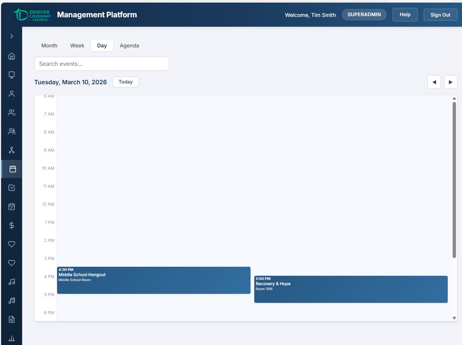Switch to Month calendar view
The height and width of the screenshot is (345, 462).
coord(49,46)
